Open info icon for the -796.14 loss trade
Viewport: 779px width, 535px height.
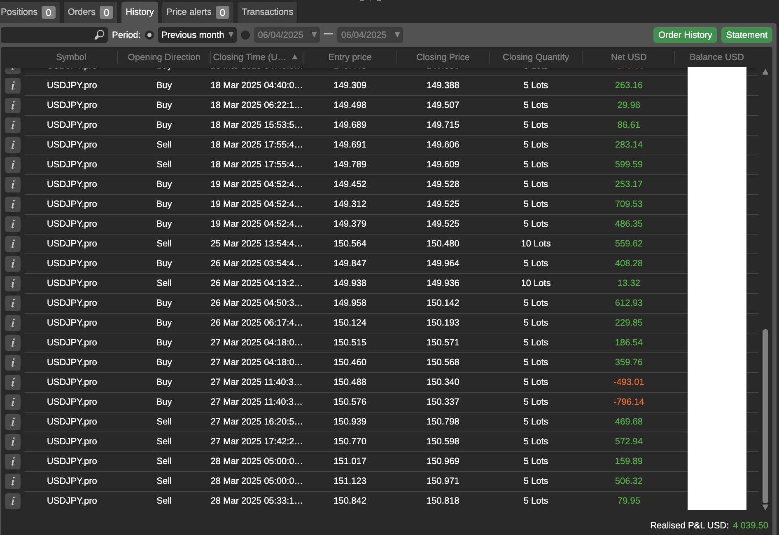[13, 402]
